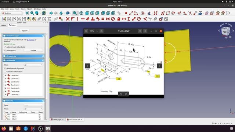Open Image Viewer app menu in top bar
235x132 pixels.
(x=21, y=1)
